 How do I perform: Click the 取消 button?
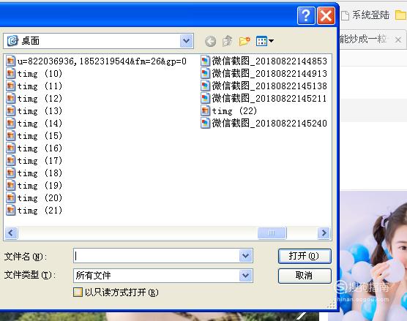pyautogui.click(x=305, y=276)
